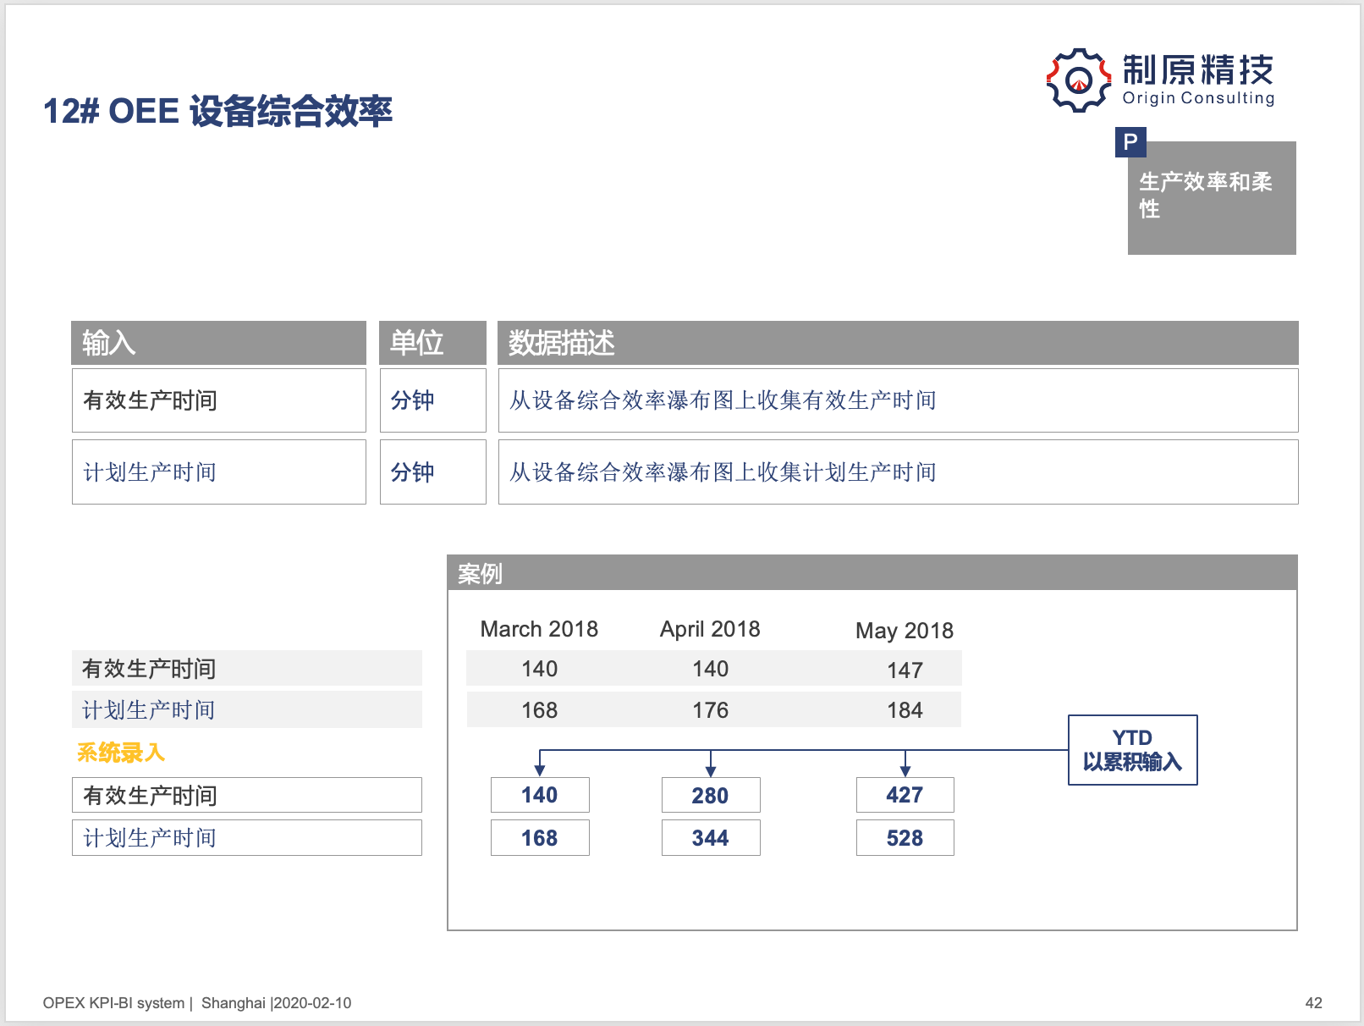The height and width of the screenshot is (1026, 1364).
Task: Click the May 2018 value 147
Action: [905, 670]
